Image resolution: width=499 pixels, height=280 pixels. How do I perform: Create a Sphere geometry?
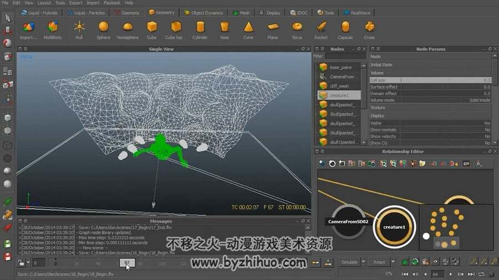[104, 27]
